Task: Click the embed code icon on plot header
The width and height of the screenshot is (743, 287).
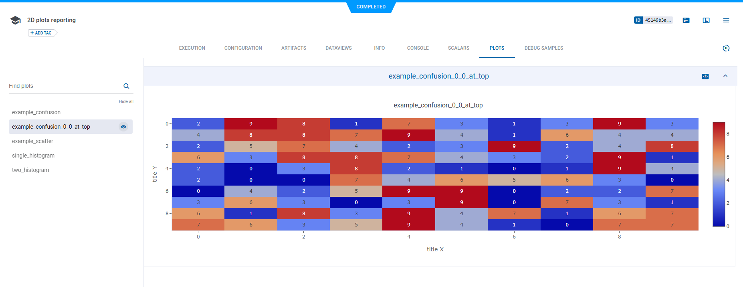Action: click(705, 76)
